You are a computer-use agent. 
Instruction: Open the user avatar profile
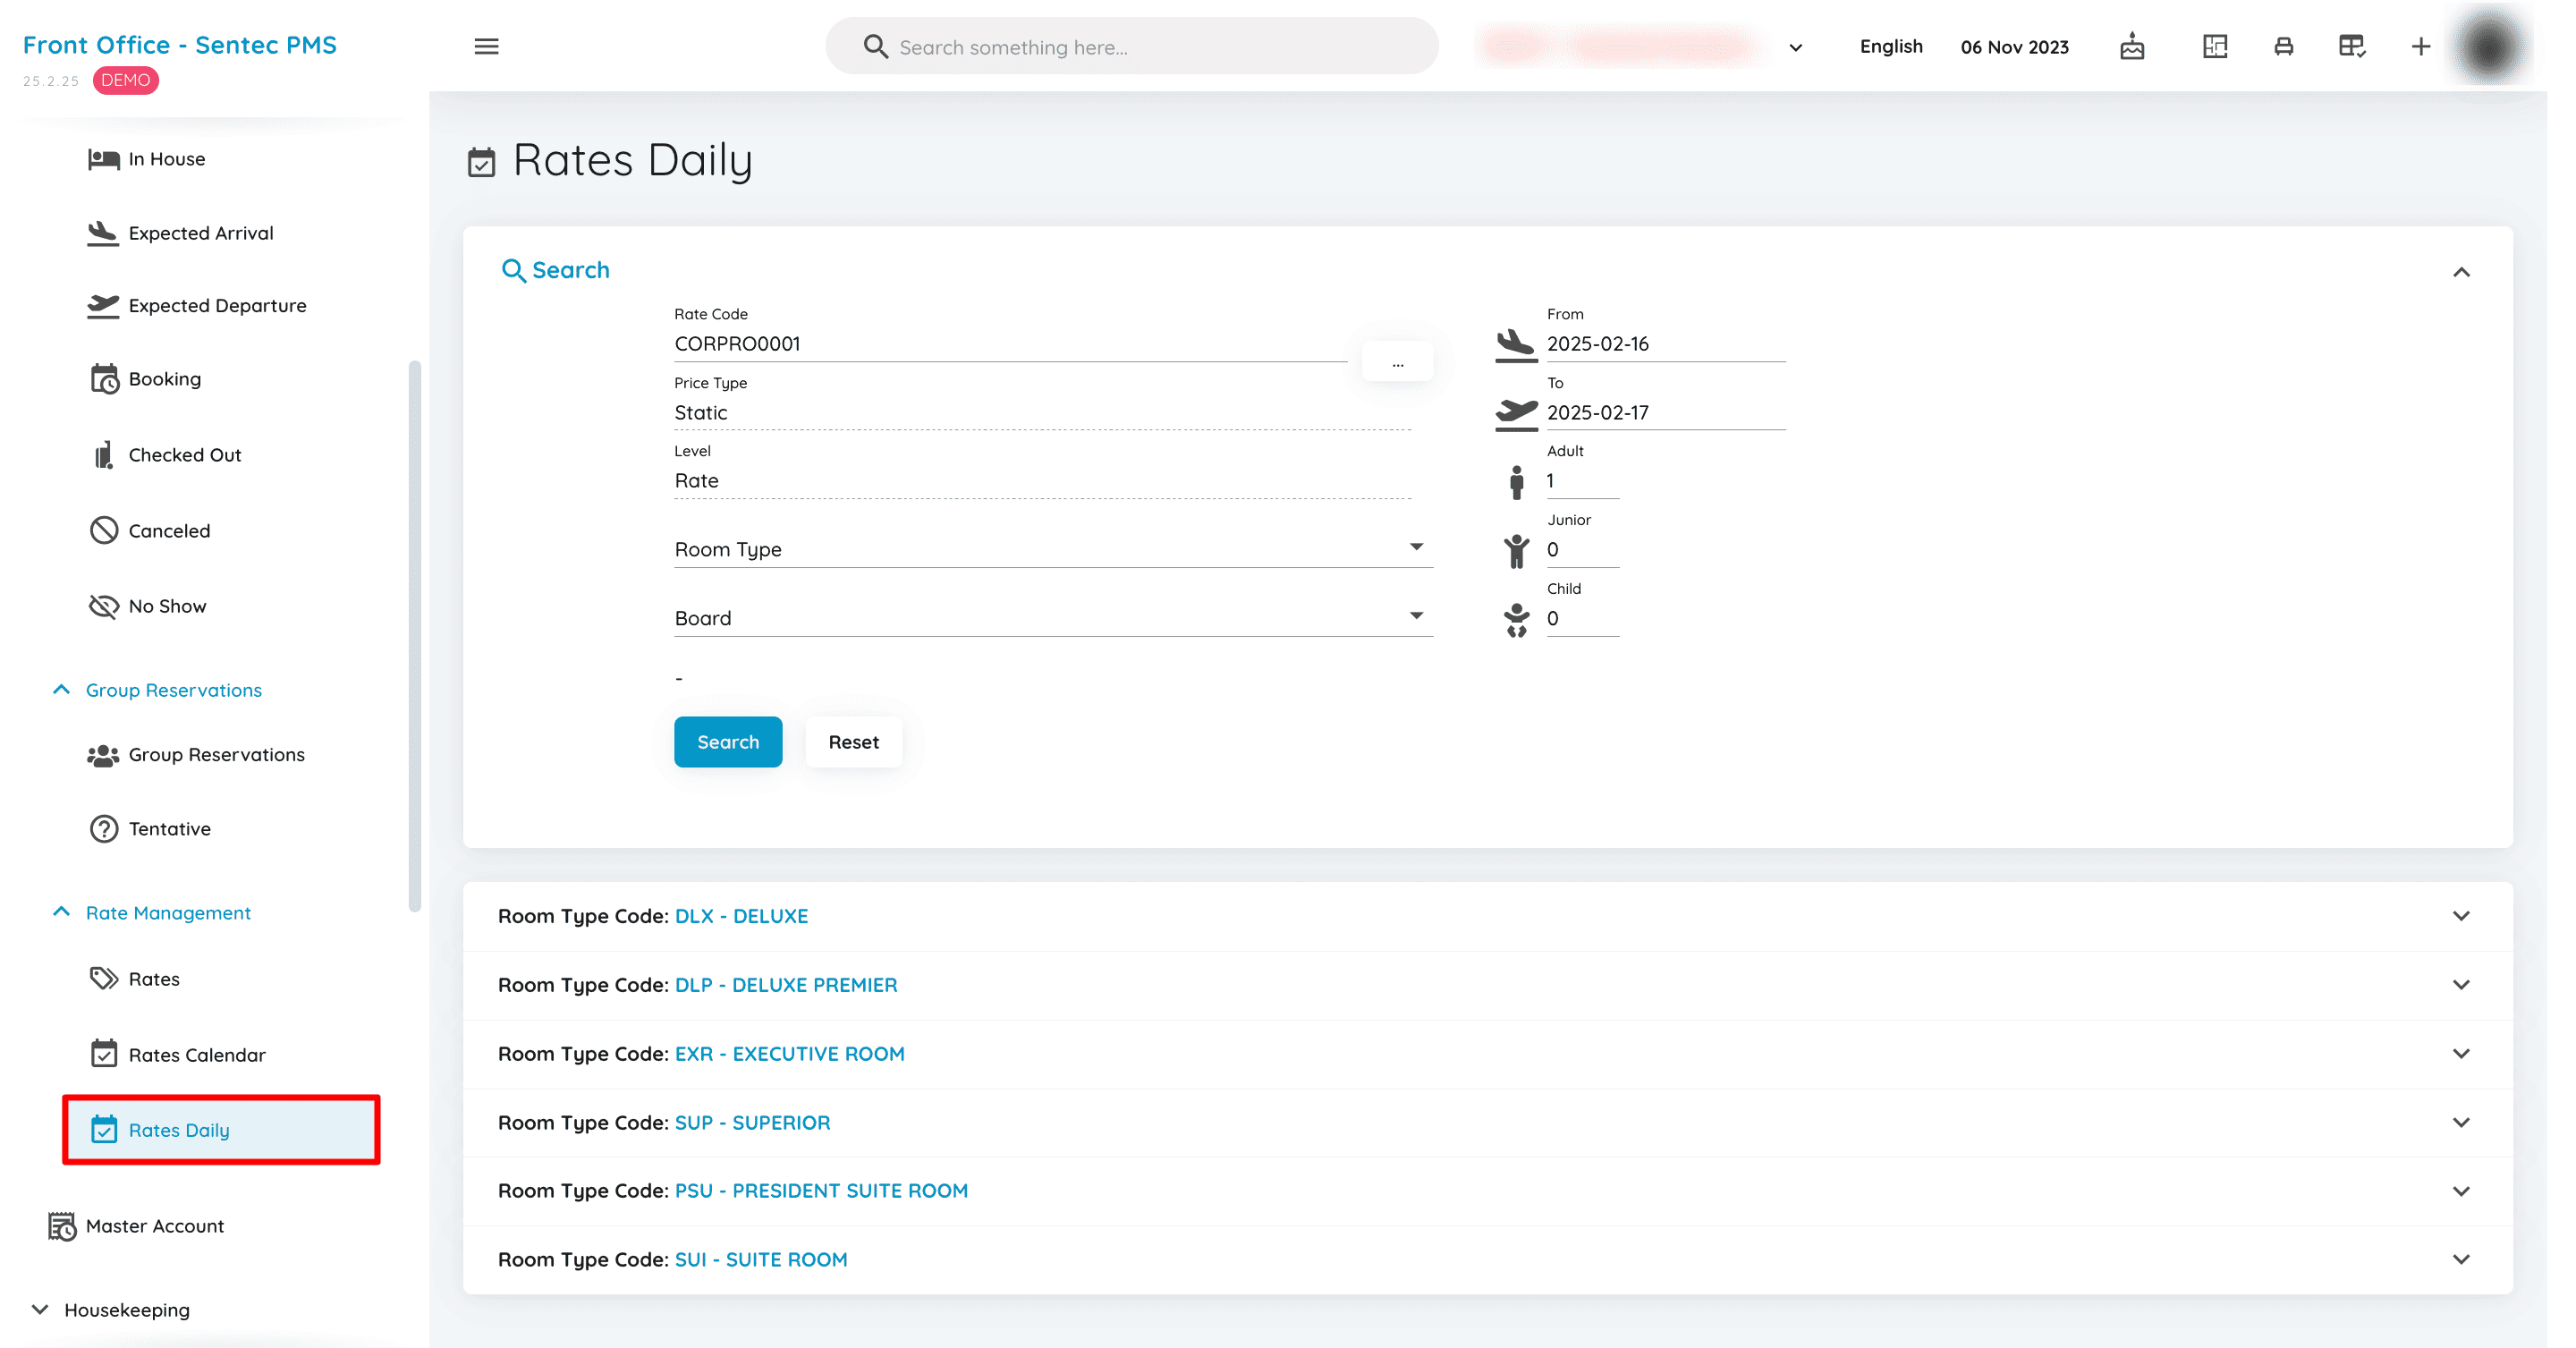[x=2489, y=46]
